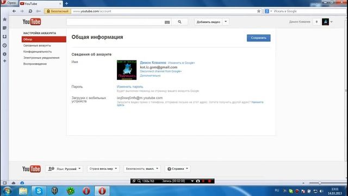Image resolution: width=348 pixels, height=196 pixels.
Task: Stop recording with the red stop button
Action: [x=209, y=181]
